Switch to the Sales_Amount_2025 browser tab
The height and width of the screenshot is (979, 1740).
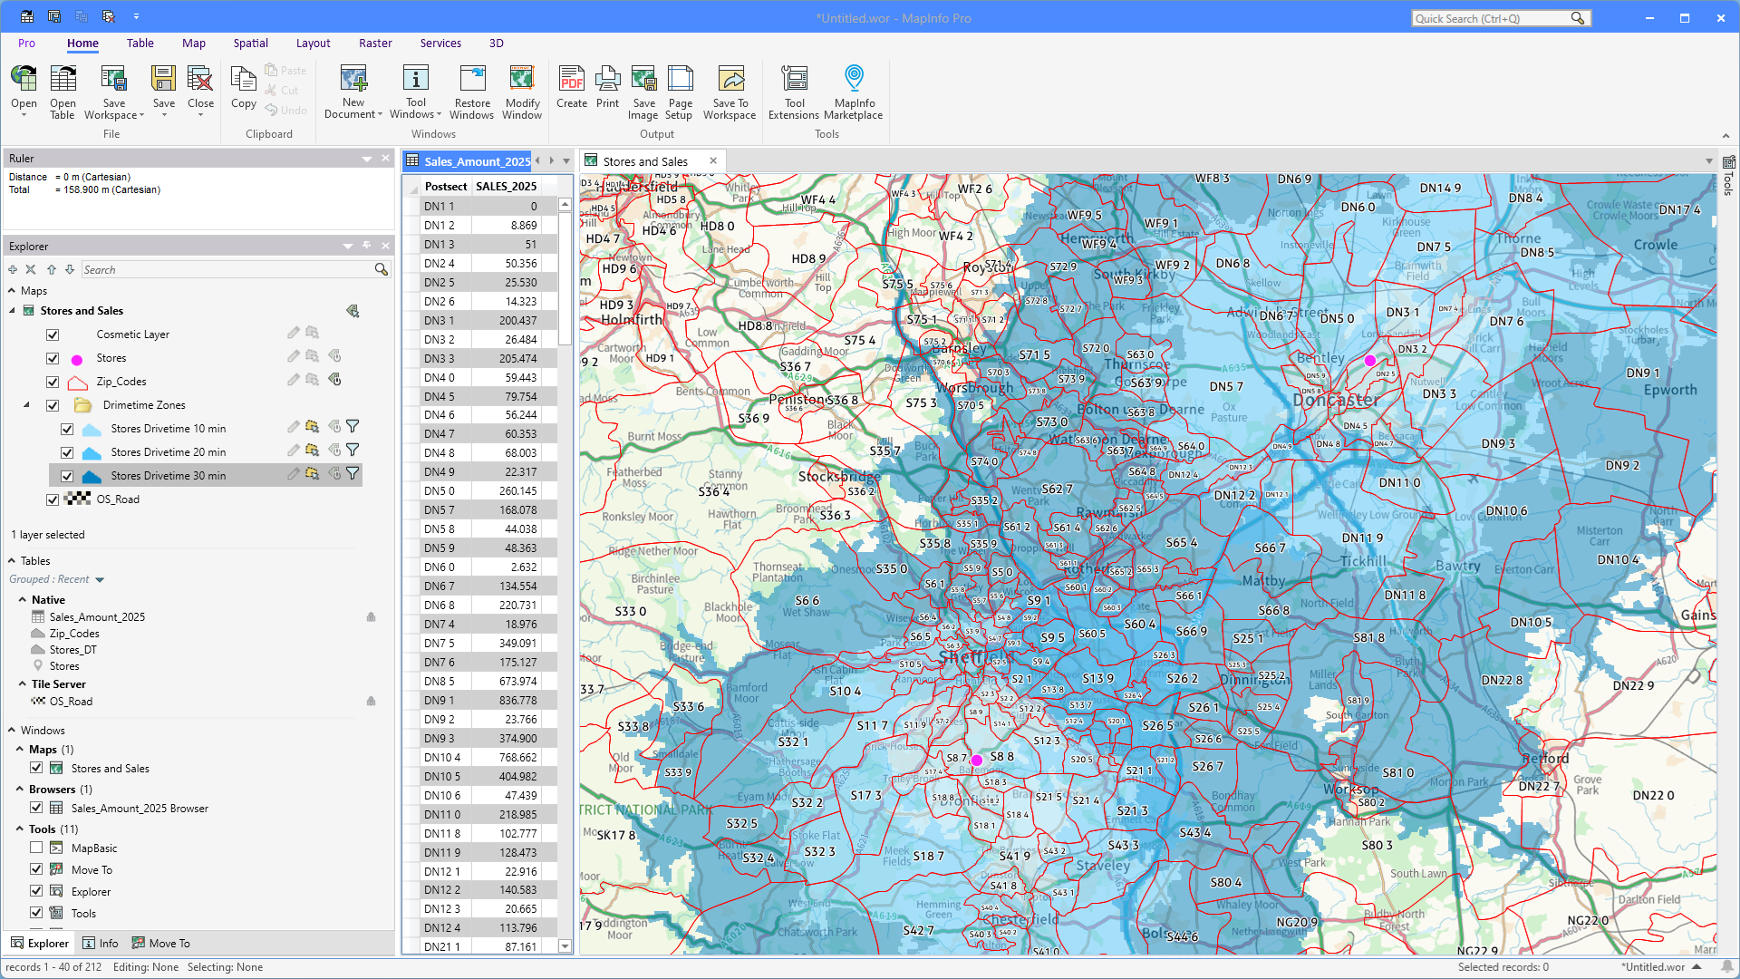point(469,161)
